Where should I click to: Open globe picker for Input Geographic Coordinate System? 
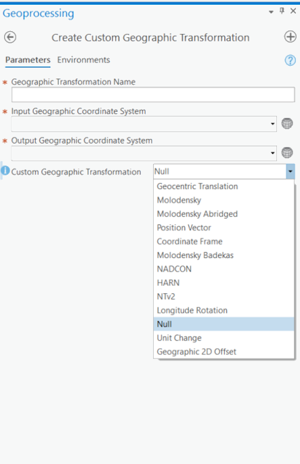[287, 123]
